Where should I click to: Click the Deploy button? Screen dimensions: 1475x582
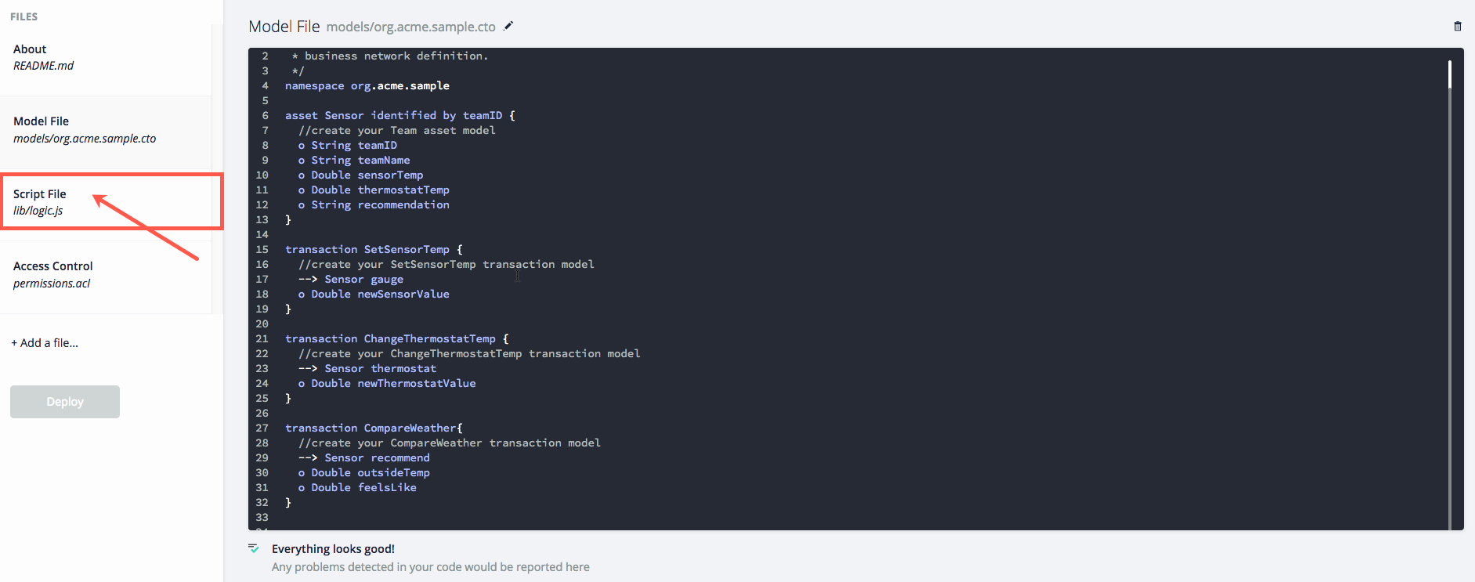(x=65, y=402)
